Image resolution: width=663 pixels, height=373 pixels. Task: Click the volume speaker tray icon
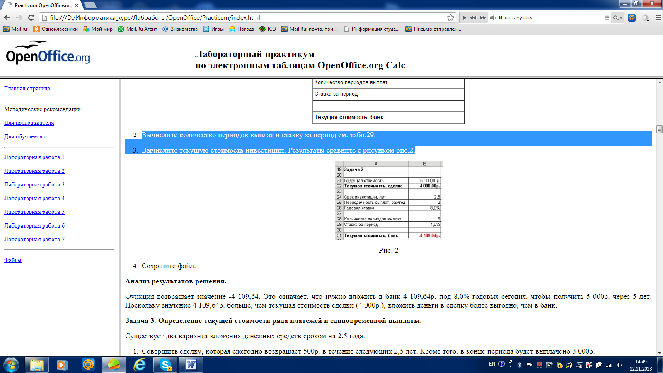(619, 365)
